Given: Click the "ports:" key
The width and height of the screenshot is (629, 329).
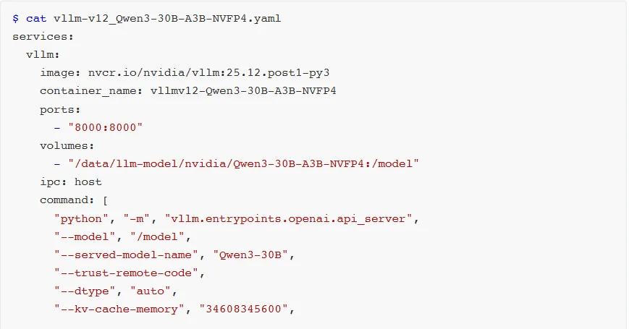Looking at the screenshot, I should click(60, 109).
